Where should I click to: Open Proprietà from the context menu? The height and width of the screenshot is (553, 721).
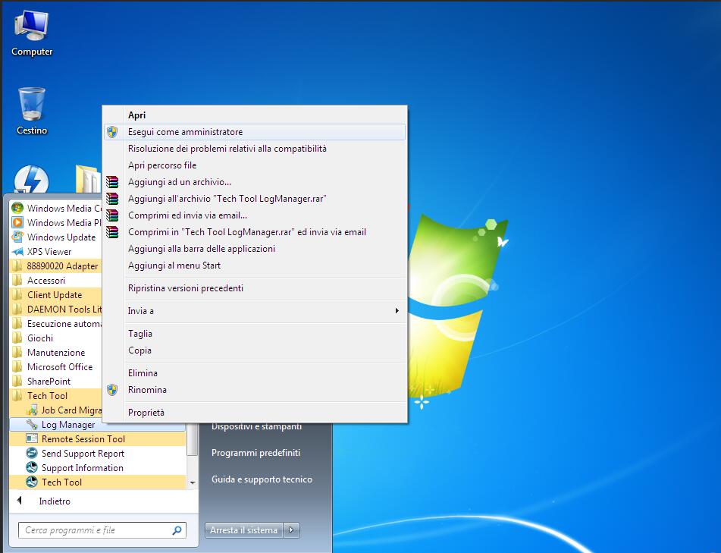pyautogui.click(x=255, y=413)
